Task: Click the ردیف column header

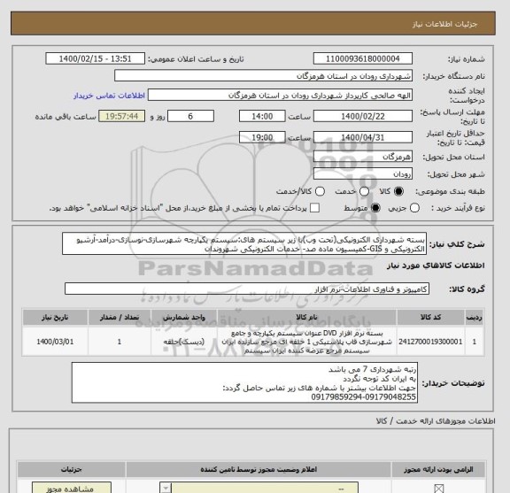Action: coord(475,317)
